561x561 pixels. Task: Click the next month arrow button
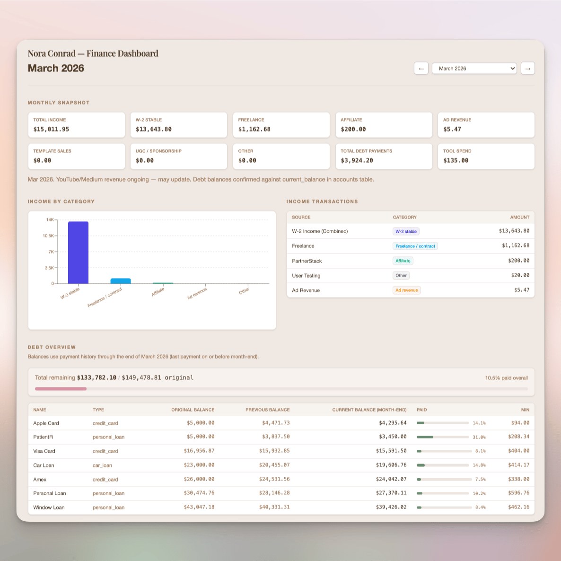[527, 69]
